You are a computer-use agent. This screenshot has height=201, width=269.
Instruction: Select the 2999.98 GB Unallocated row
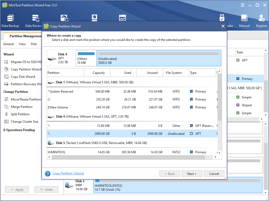tap(132, 134)
